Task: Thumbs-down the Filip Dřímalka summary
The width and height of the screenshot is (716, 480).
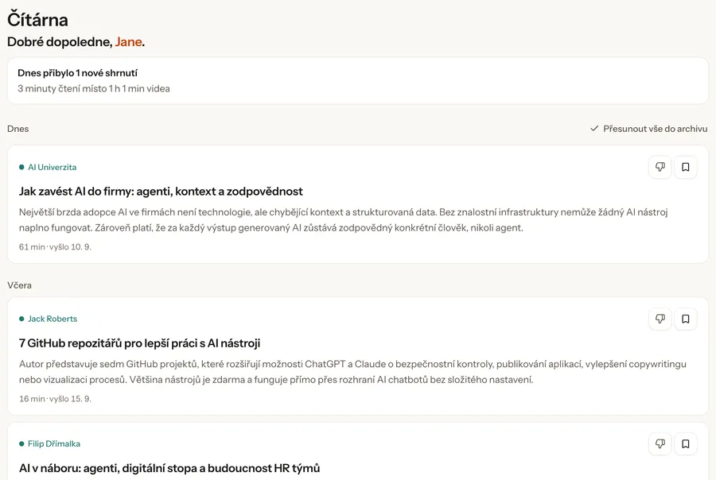Action: [660, 444]
